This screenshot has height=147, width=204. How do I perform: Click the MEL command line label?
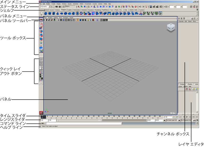point(43,123)
